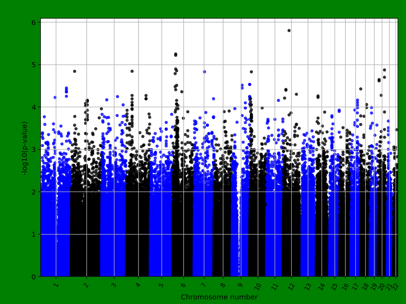Image resolution: width=406 pixels, height=304 pixels.
Task: Click the '-log10(p-value)' y-axis title
Action: [25, 148]
